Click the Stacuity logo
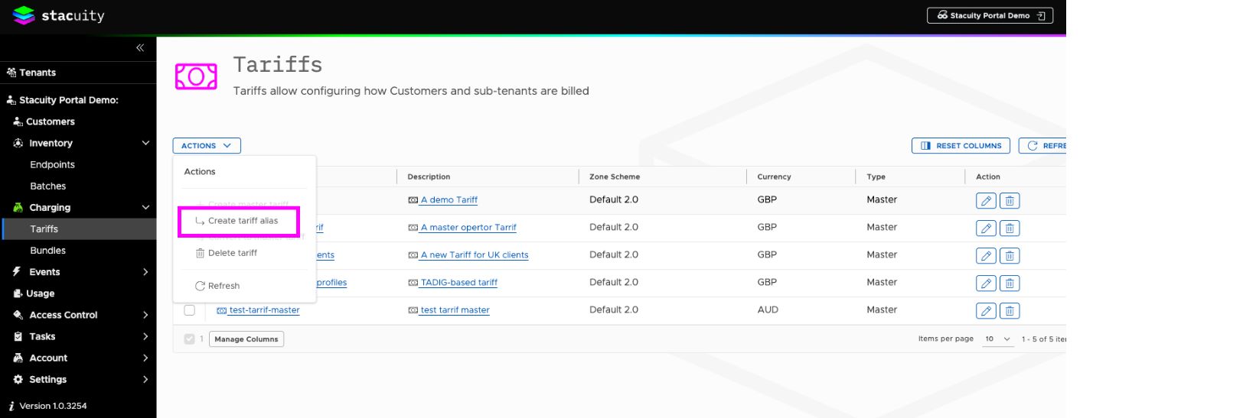The height and width of the screenshot is (418, 1243). coord(58,15)
